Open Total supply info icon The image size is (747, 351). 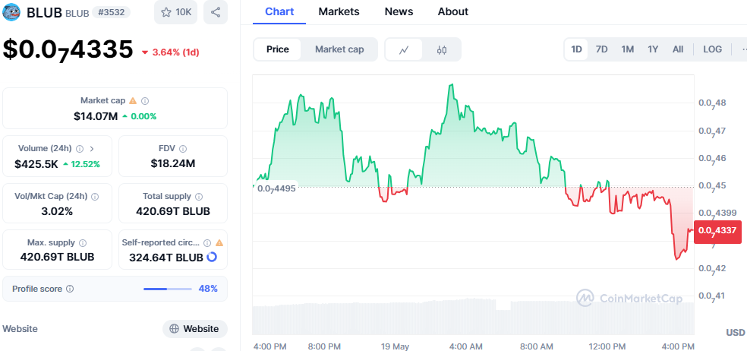[x=199, y=197]
